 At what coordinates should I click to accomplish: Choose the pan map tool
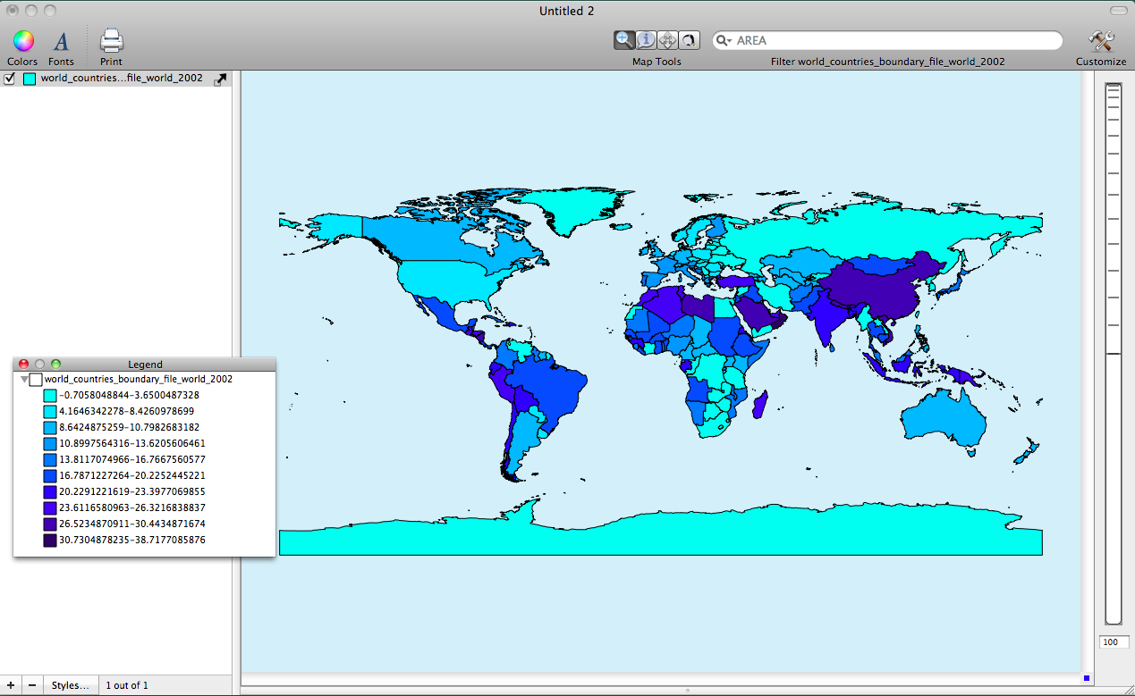[x=667, y=40]
